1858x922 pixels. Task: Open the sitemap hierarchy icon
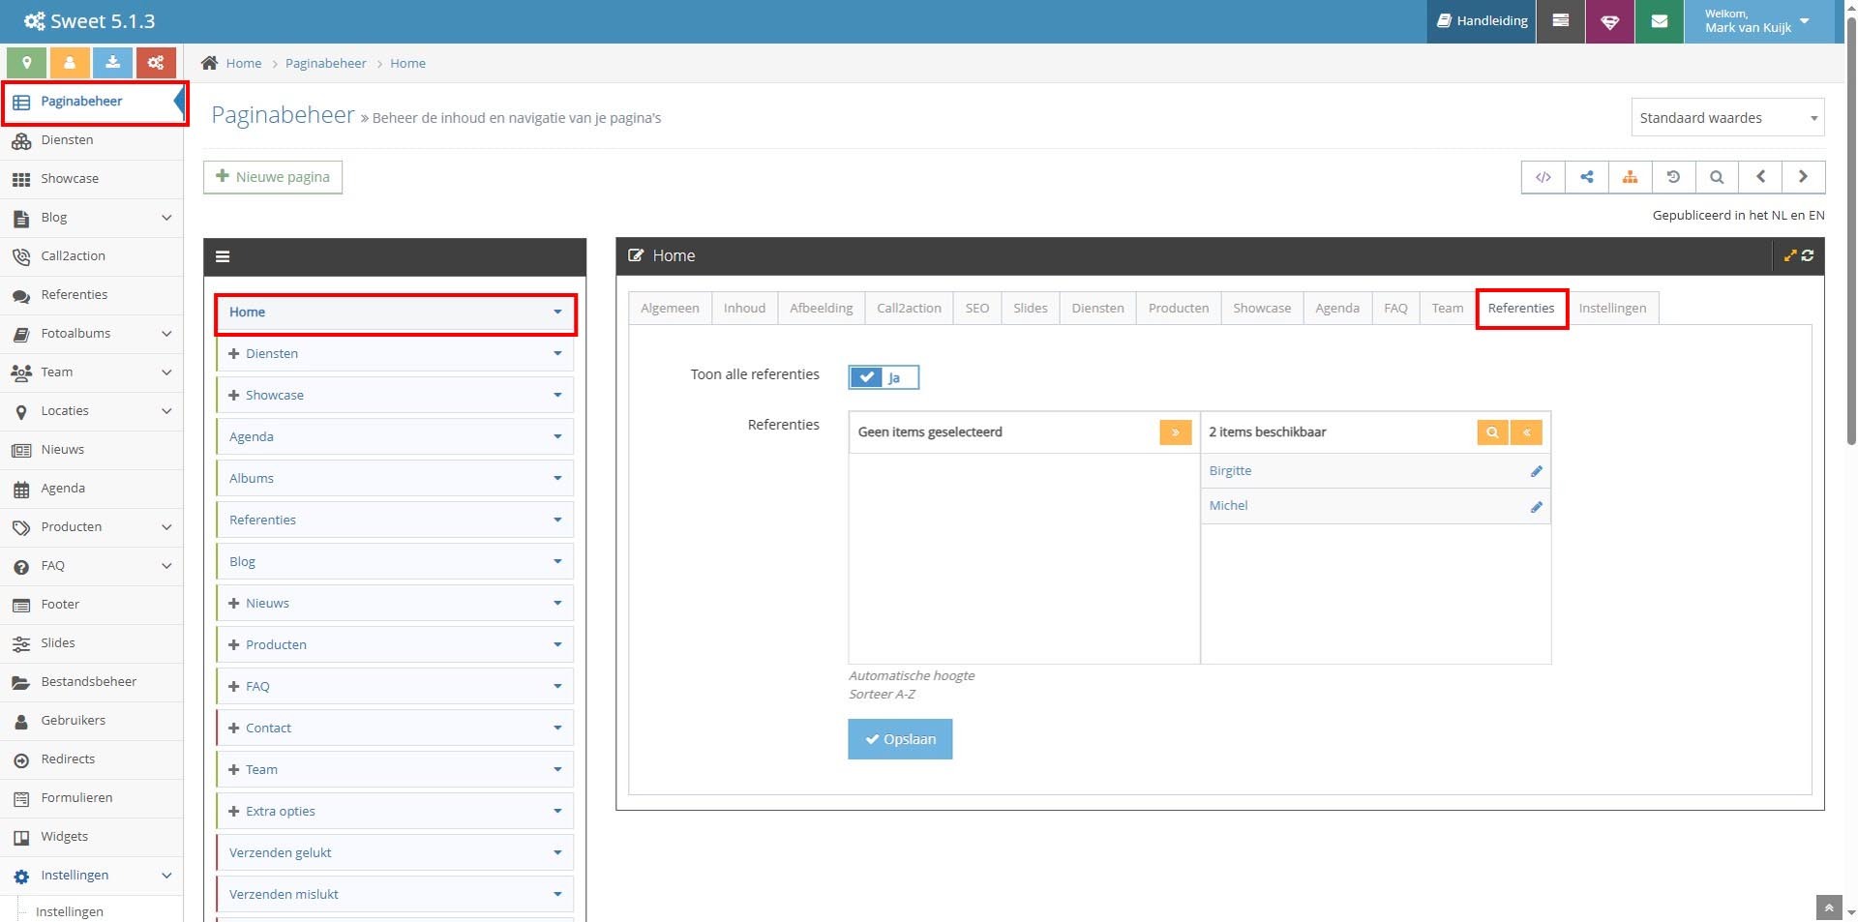point(1631,177)
